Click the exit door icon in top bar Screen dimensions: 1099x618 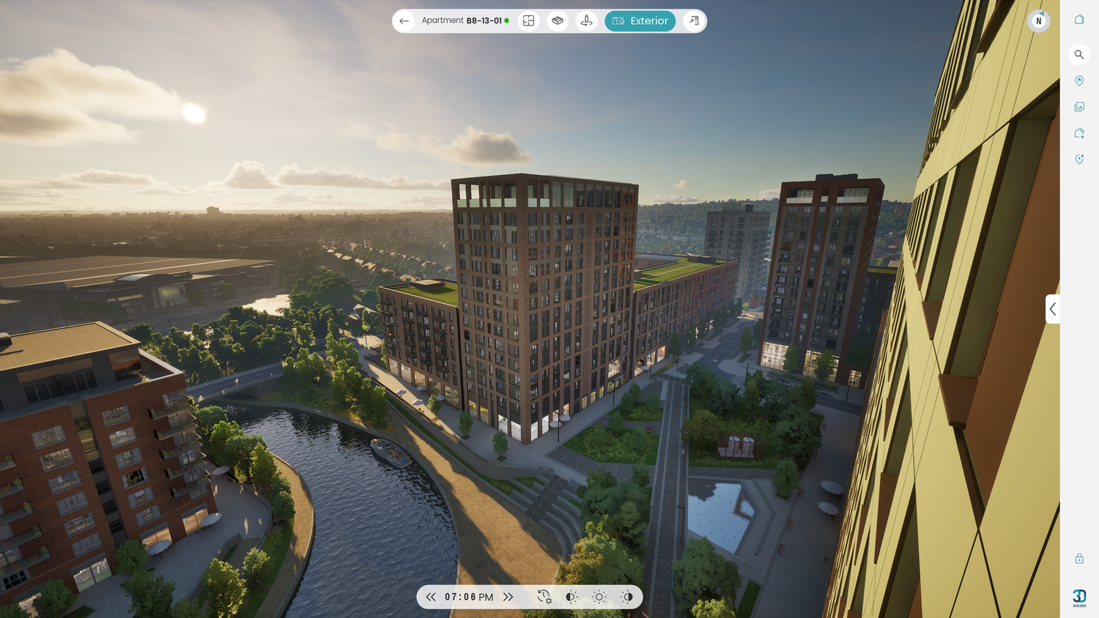tap(694, 21)
